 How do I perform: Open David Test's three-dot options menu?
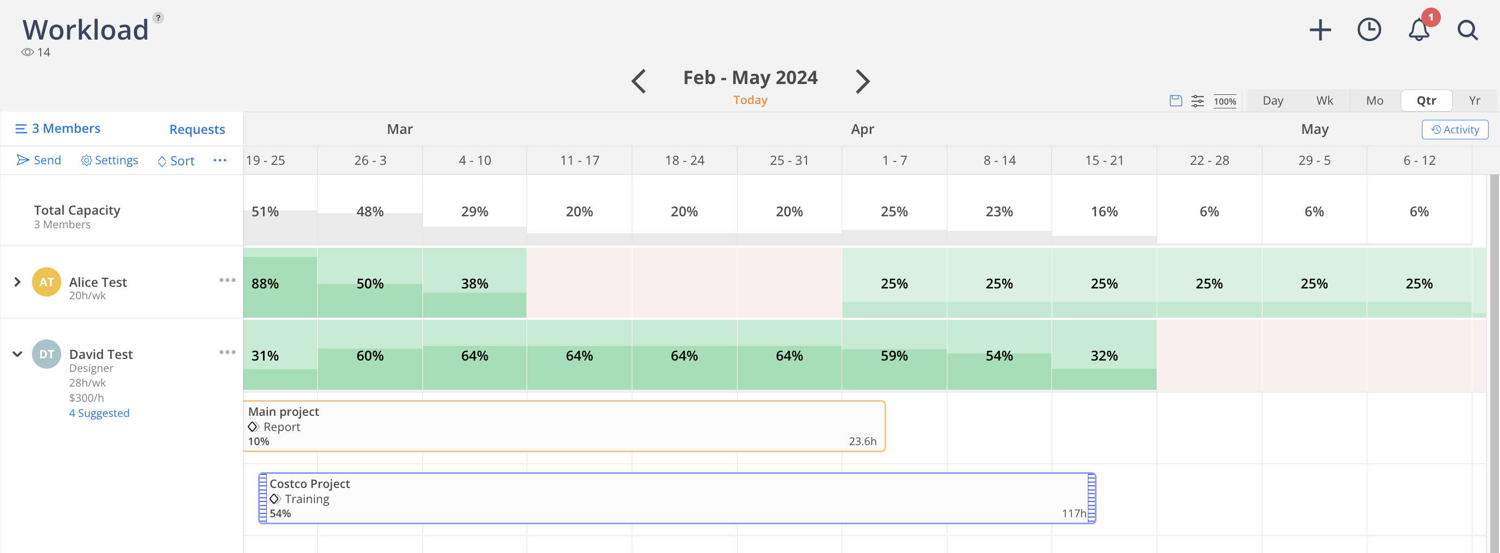pyautogui.click(x=227, y=352)
